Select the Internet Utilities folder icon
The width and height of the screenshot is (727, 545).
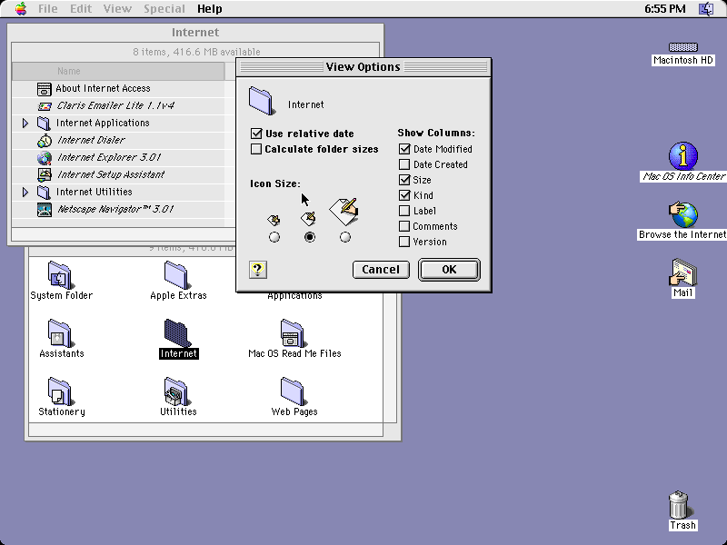(x=44, y=192)
